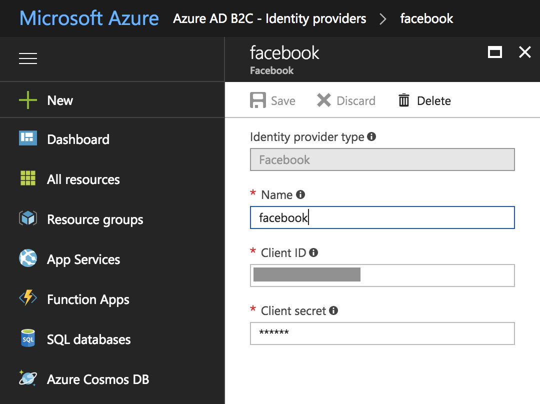Click the Identity provider type field
The height and width of the screenshot is (404, 540).
(x=382, y=159)
